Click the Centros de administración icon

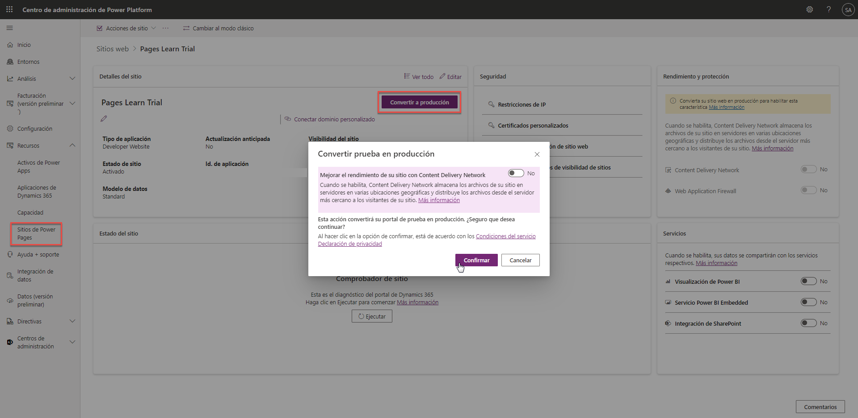(10, 343)
